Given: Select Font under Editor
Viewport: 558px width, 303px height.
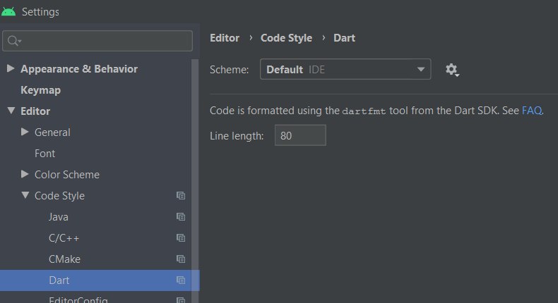Looking at the screenshot, I should tap(44, 154).
